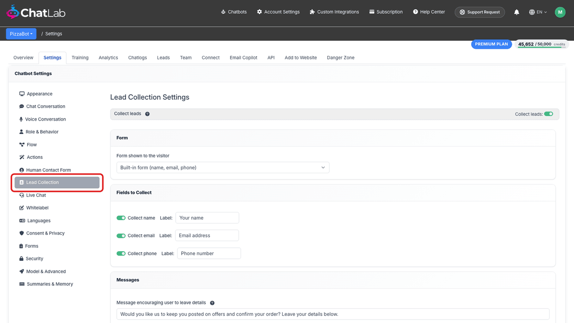This screenshot has width=574, height=323.
Task: Switch to the Training tab
Action: tap(80, 57)
